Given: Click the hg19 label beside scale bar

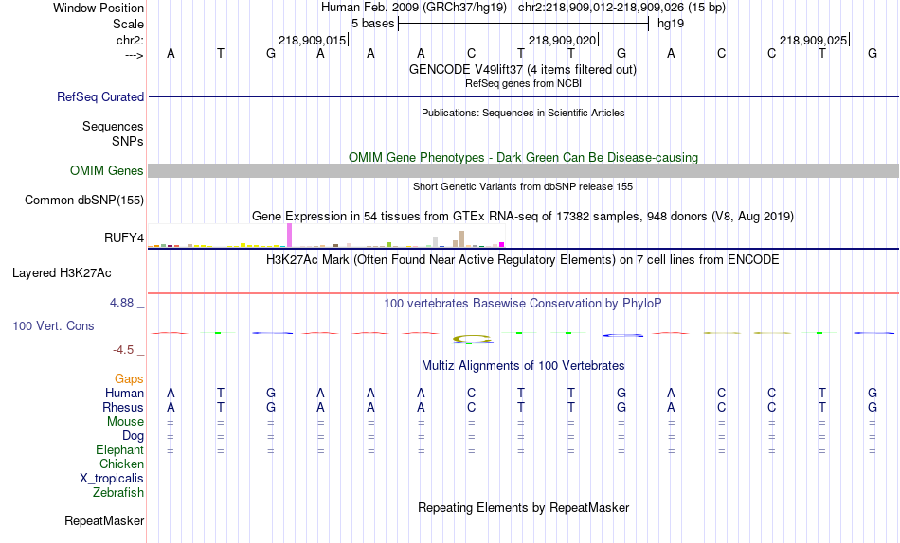Looking at the screenshot, I should point(671,24).
